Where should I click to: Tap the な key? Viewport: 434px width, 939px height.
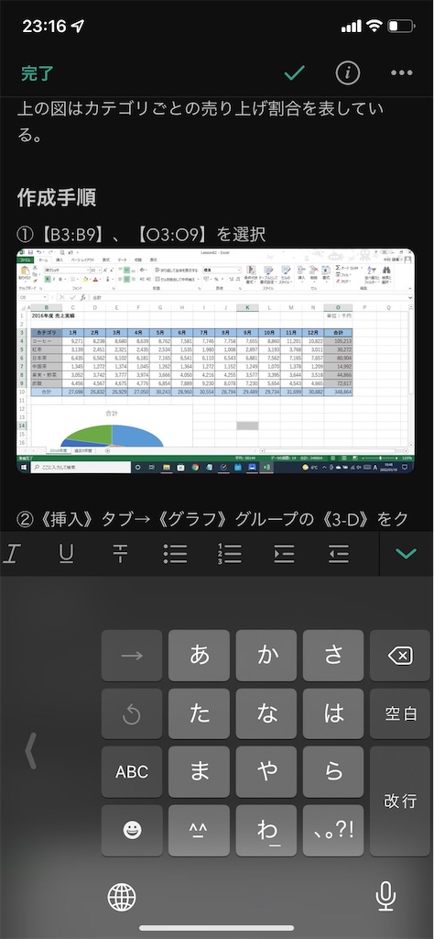click(266, 713)
